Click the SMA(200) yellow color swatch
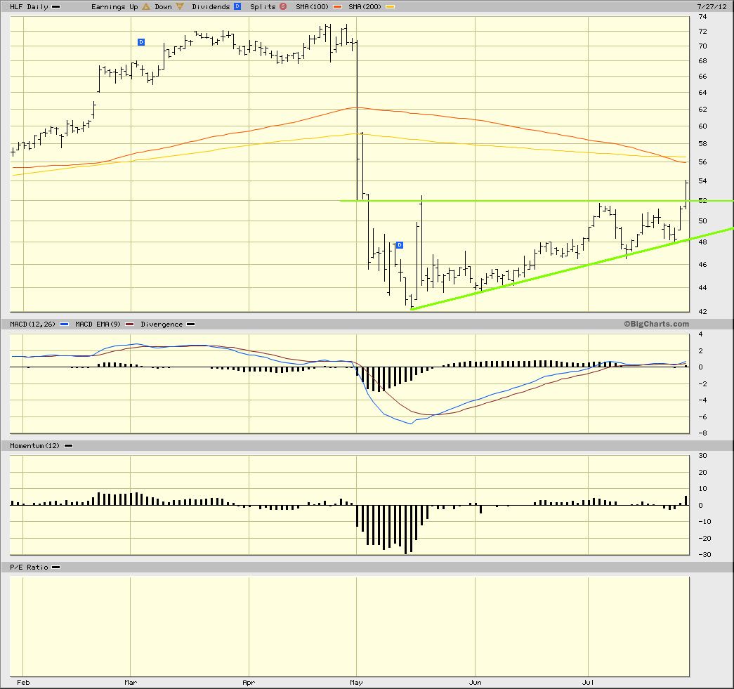Screen dimensions: 734x689 coord(390,7)
